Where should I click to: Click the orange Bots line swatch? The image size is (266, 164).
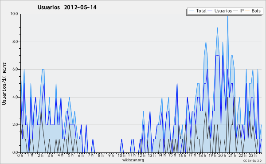click(247, 11)
